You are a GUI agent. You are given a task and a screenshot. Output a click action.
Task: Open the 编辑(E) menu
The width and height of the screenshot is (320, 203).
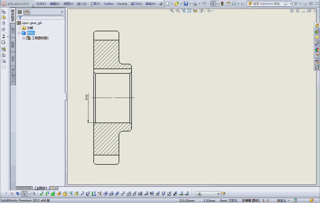[55, 4]
